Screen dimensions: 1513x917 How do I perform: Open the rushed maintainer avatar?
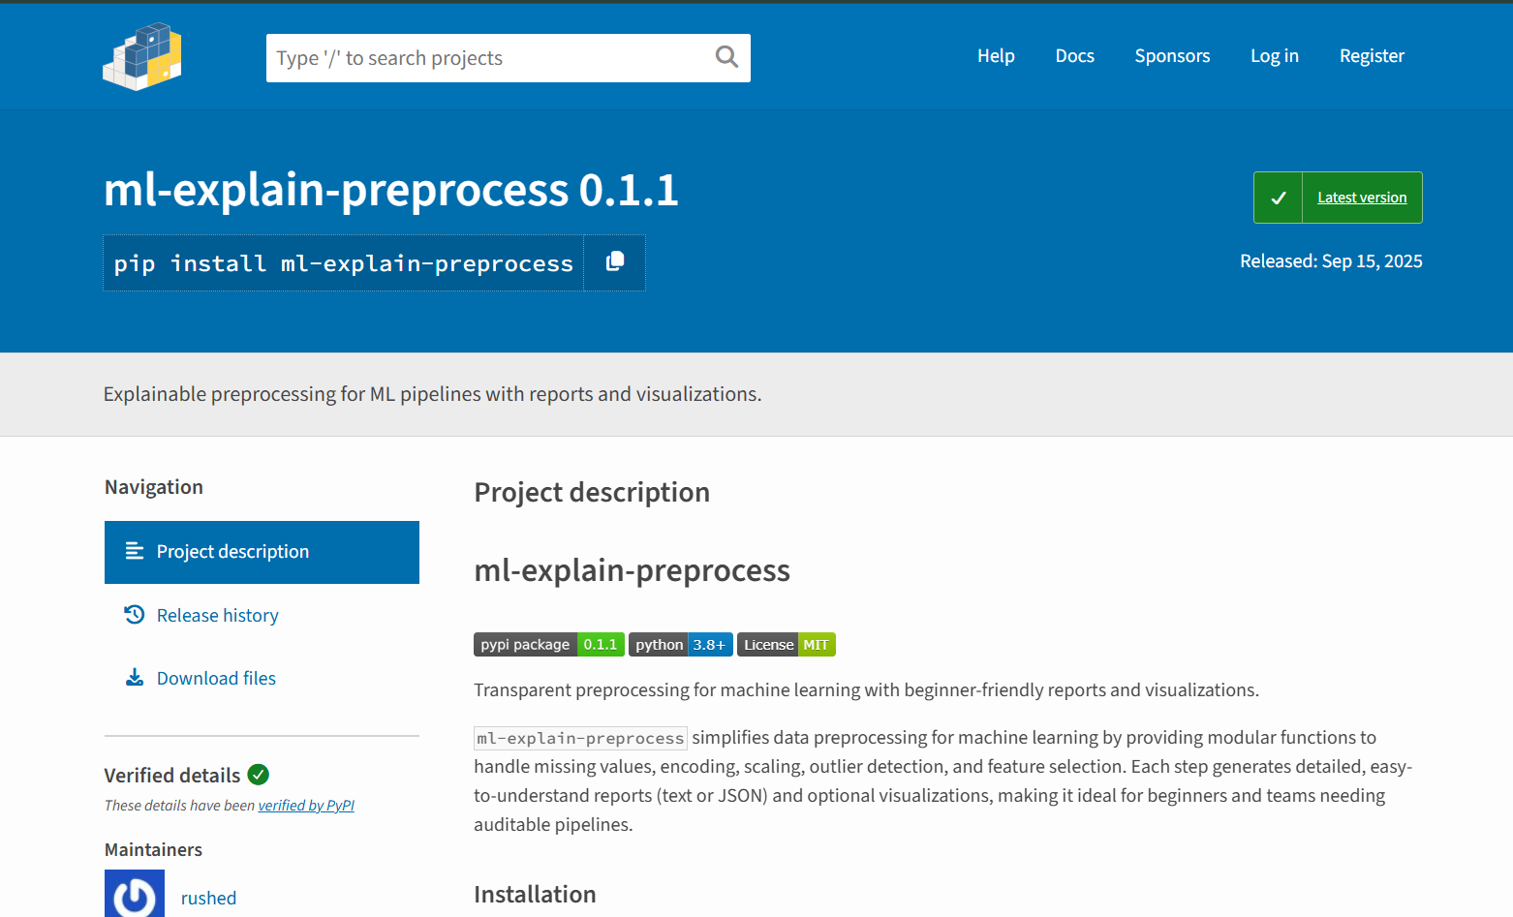(x=135, y=895)
